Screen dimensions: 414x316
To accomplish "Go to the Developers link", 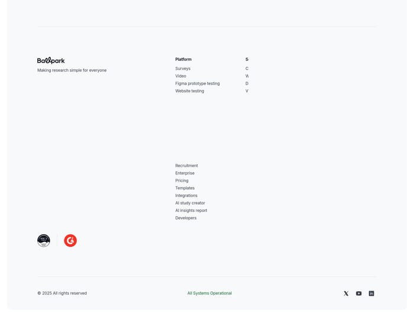I will coord(186,218).
